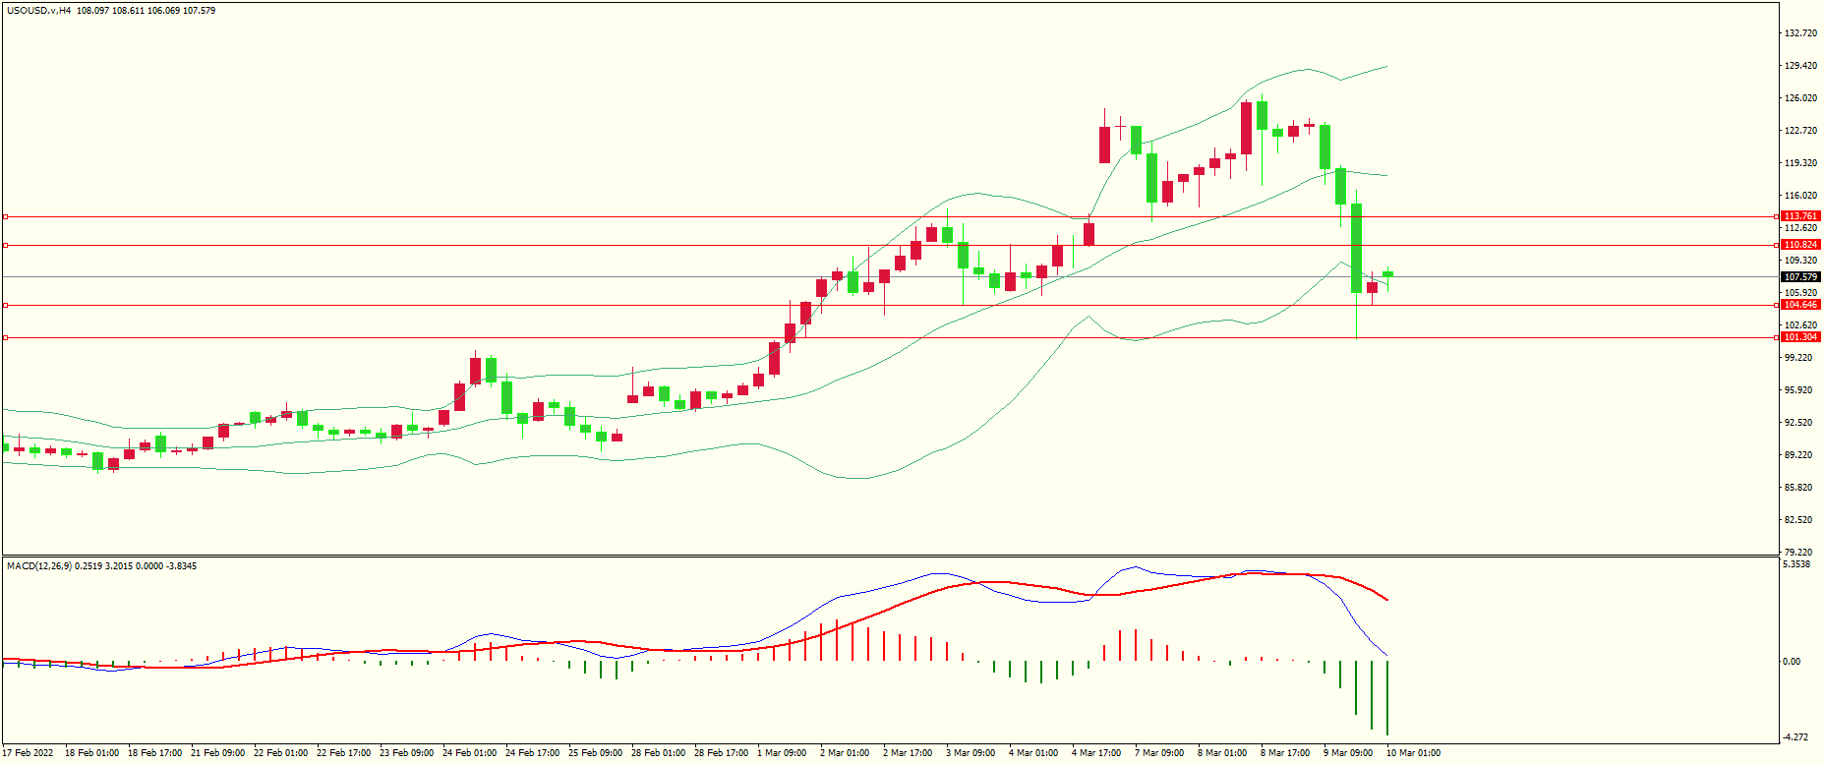This screenshot has width=1824, height=764.
Task: Click the MACD scale -4.272 value
Action: 1795,737
